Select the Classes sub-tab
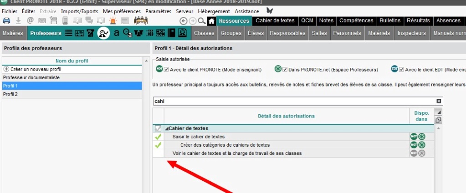This screenshot has height=193, width=466. (204, 33)
